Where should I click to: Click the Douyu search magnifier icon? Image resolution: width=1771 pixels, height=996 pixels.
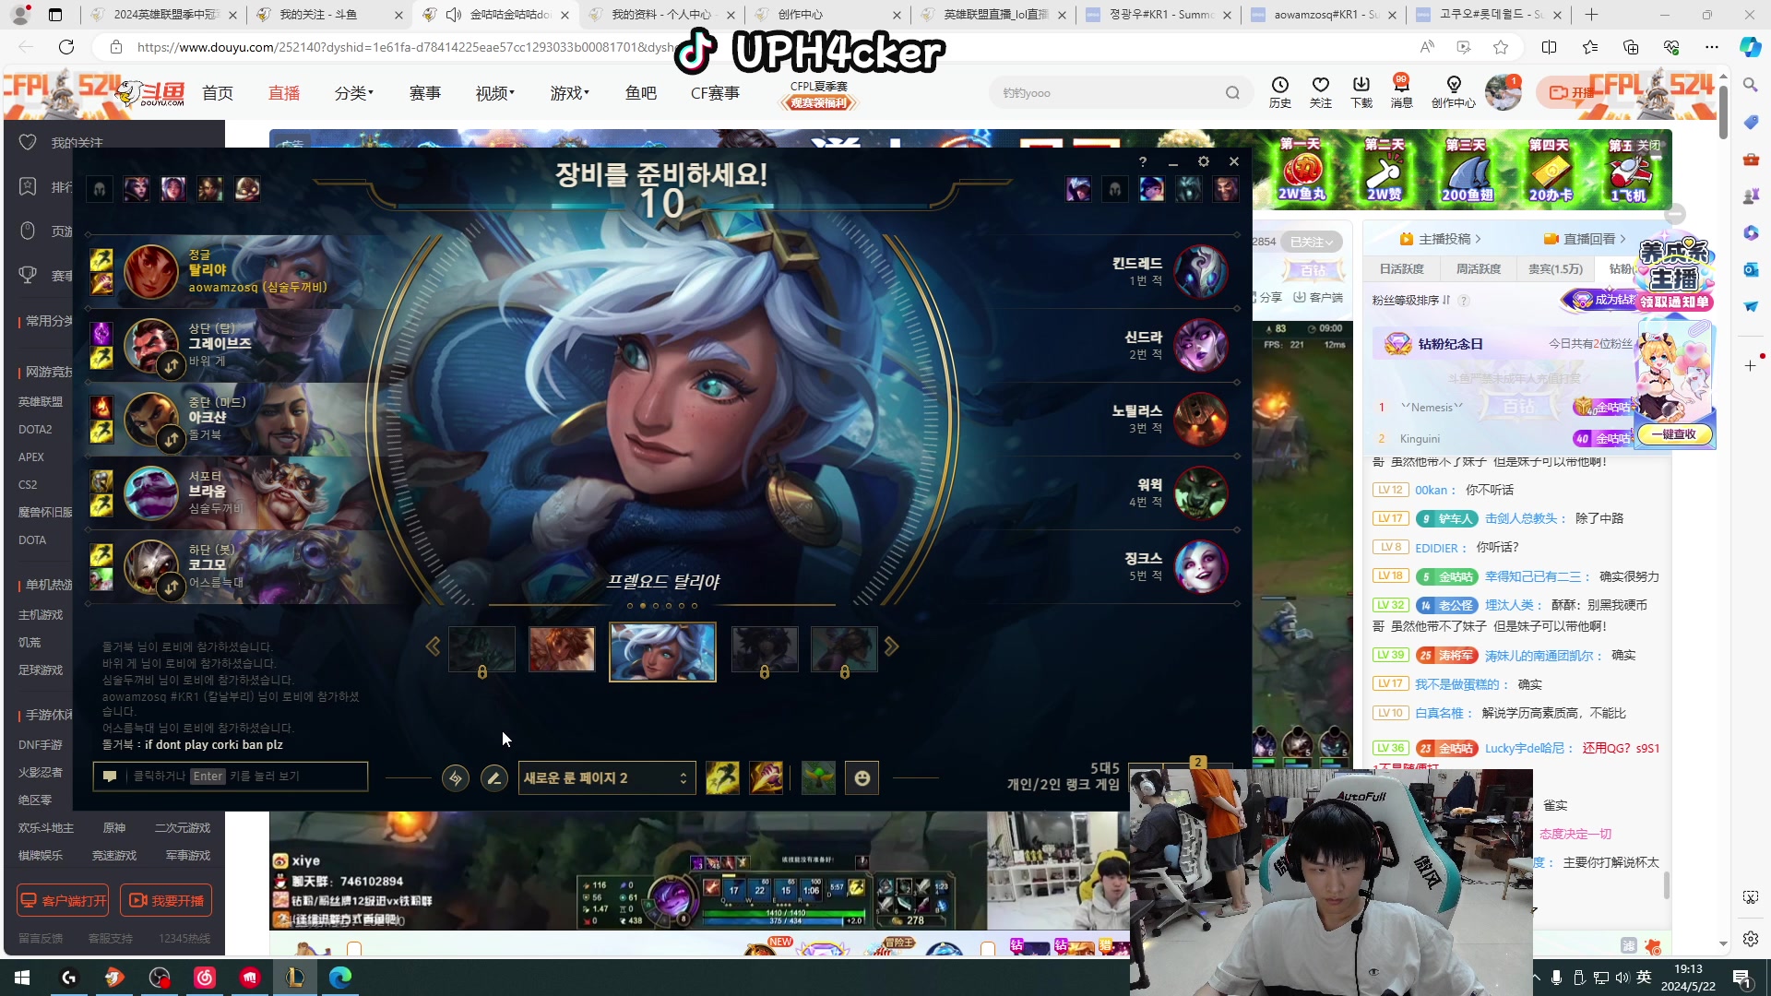pyautogui.click(x=1232, y=93)
